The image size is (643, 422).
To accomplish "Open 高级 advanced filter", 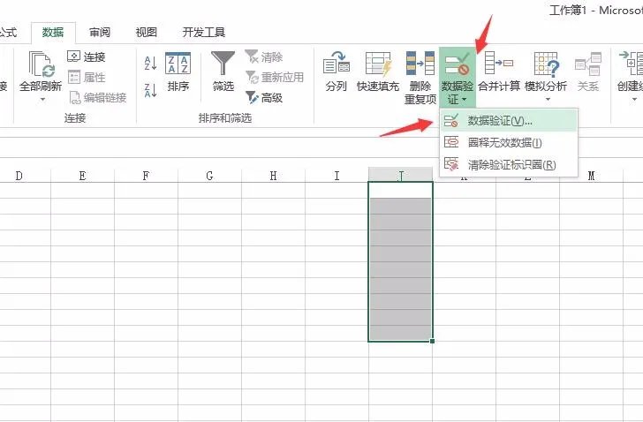I will (264, 97).
